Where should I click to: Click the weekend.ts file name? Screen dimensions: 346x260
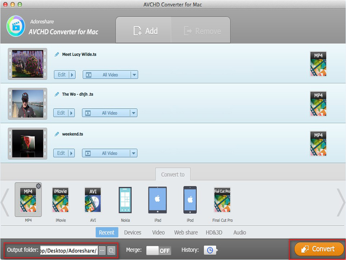73,134
